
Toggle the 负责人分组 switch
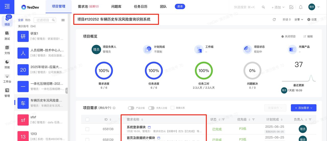[151, 108]
